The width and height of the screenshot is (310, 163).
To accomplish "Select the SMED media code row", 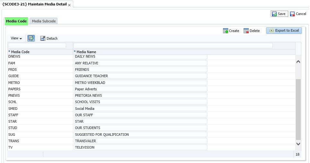I will [x=13, y=109].
